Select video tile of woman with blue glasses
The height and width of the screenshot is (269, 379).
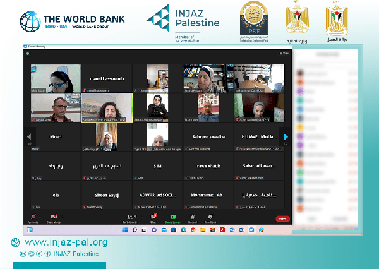(x=56, y=78)
